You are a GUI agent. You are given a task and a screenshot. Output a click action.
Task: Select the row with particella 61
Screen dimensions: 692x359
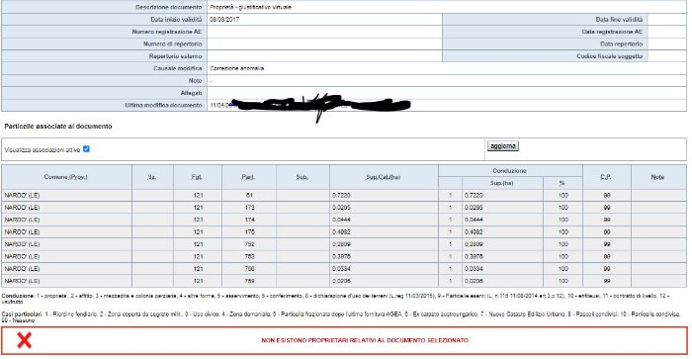(x=344, y=195)
